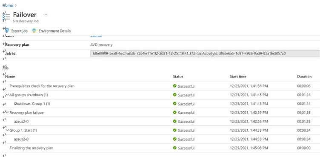
Task: Click the Failover job checklist icon
Action: (x=7, y=17)
